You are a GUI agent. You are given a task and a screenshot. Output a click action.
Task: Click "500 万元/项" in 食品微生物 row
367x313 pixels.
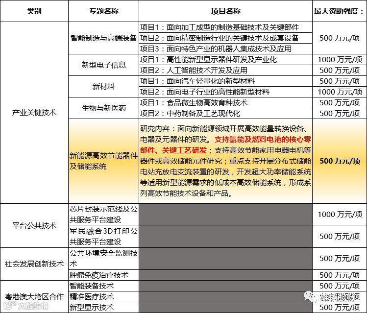click(x=340, y=102)
